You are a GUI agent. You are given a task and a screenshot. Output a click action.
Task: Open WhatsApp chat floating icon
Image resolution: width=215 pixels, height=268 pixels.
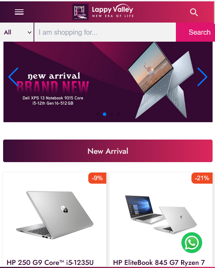192,243
